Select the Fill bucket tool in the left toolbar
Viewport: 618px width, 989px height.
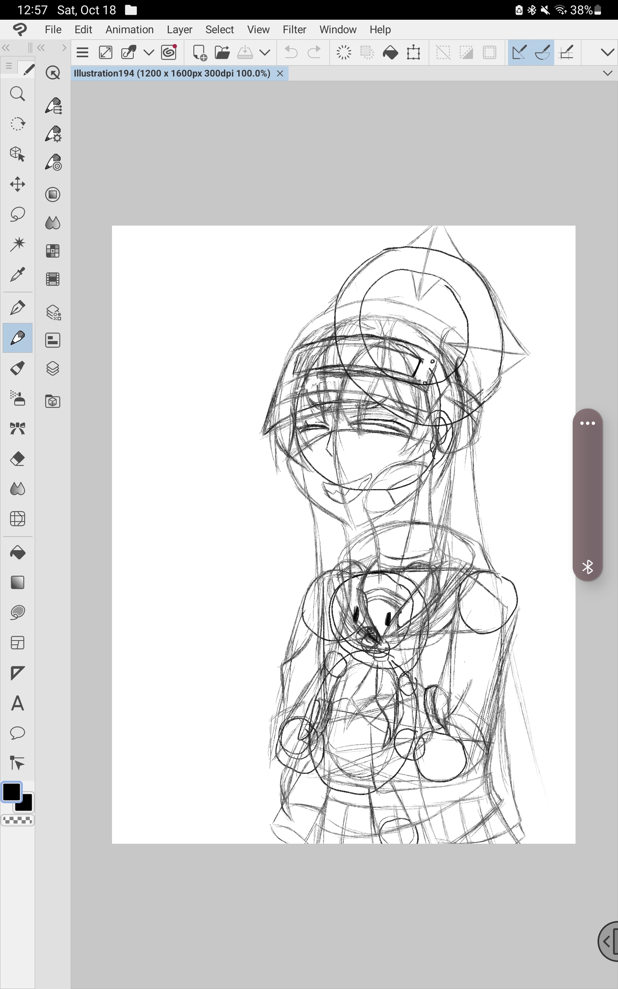coord(17,553)
